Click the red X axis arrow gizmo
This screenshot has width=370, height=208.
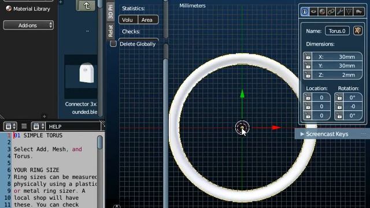[x=276, y=128]
